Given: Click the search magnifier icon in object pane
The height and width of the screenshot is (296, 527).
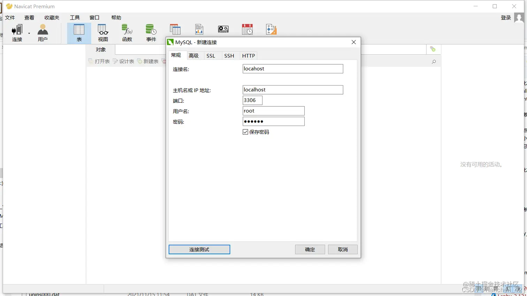Looking at the screenshot, I should (434, 62).
